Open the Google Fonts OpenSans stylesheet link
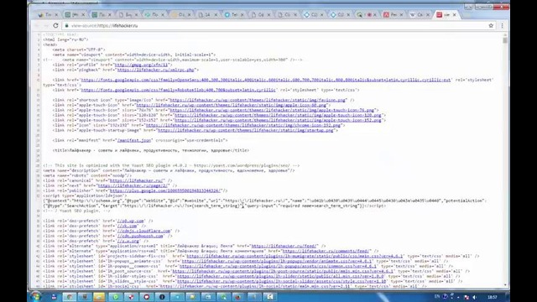Screen dimensions: 537x302 (266, 80)
